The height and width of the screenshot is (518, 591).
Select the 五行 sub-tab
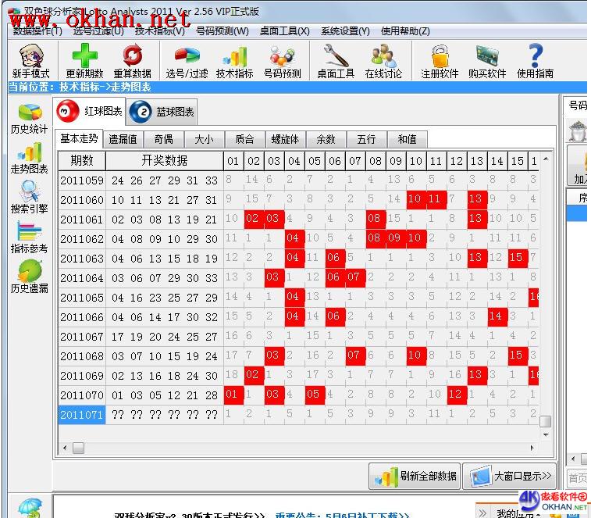click(x=367, y=140)
